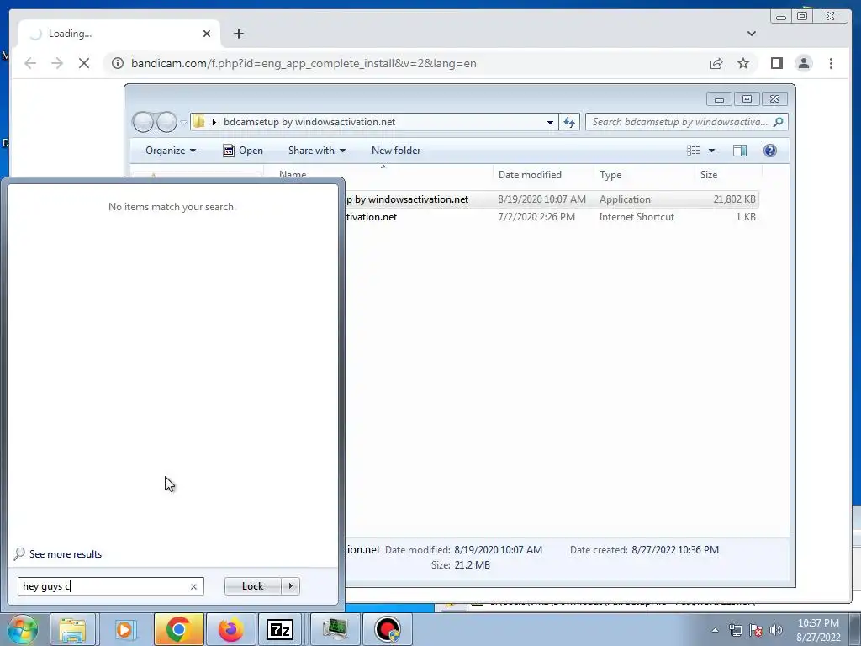861x646 pixels.
Task: Close the Loading browser tab
Action: coord(207,34)
